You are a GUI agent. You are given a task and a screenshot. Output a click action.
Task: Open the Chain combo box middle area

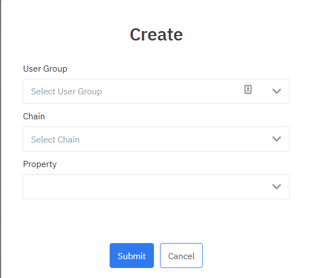156,139
